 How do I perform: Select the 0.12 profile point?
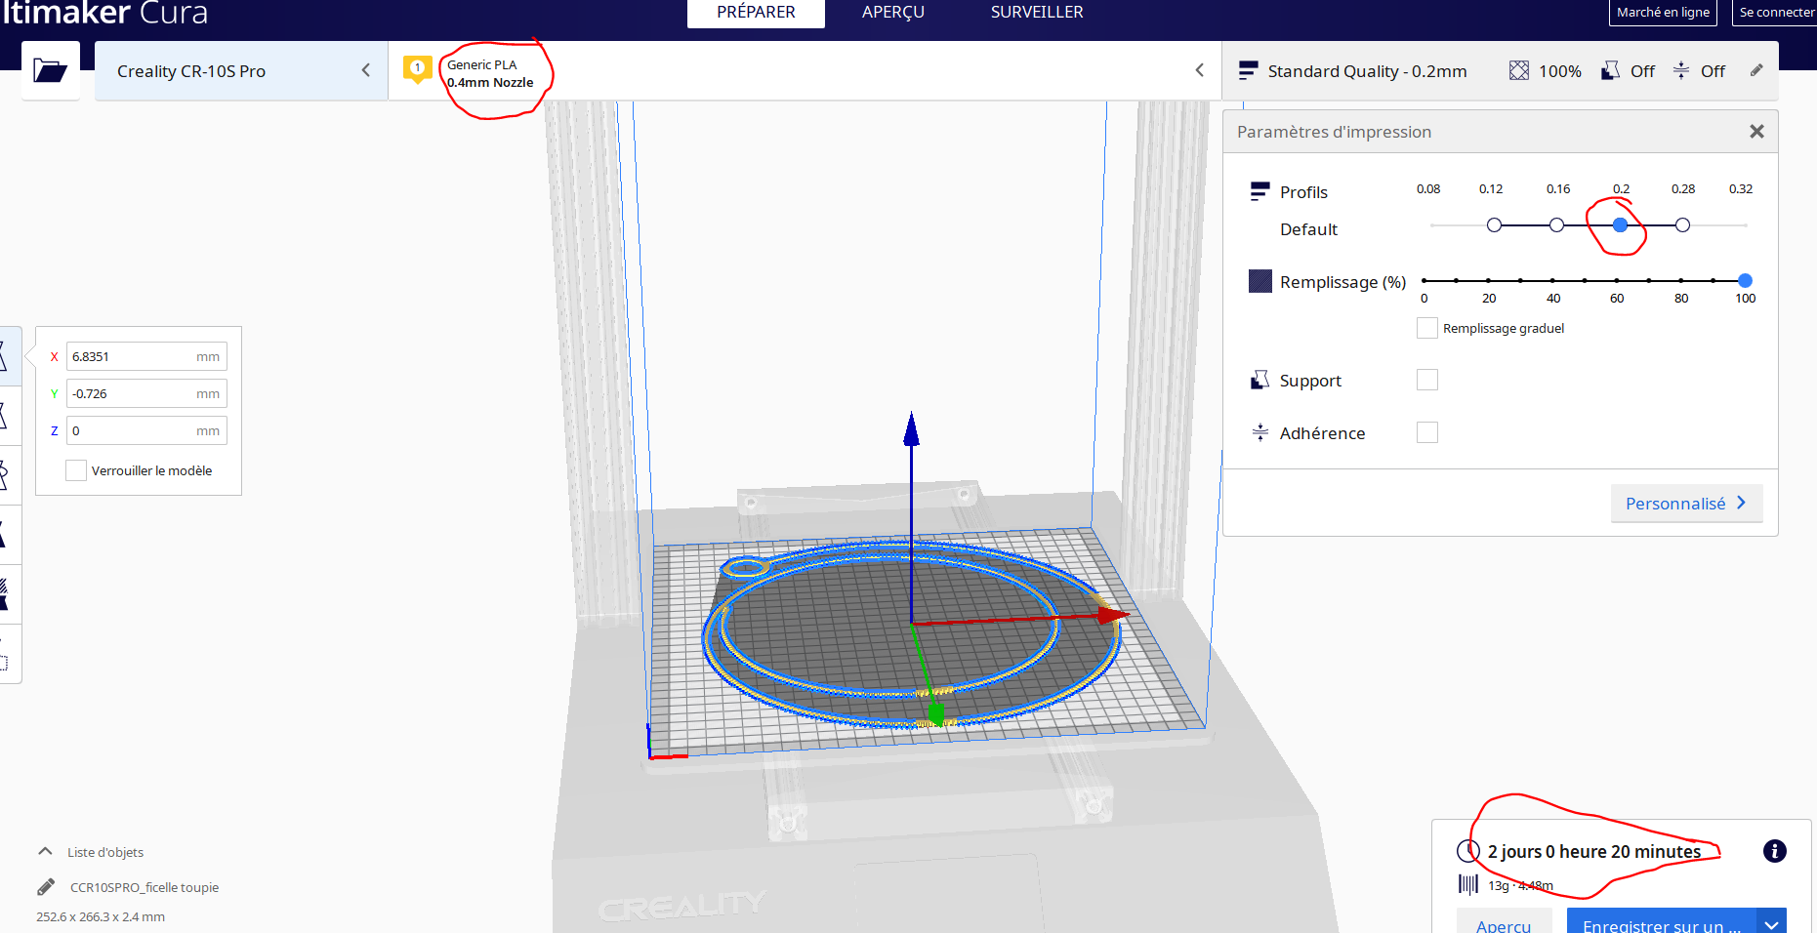[1494, 225]
